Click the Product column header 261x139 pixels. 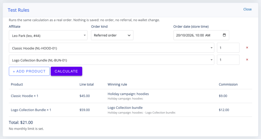coord(17,84)
